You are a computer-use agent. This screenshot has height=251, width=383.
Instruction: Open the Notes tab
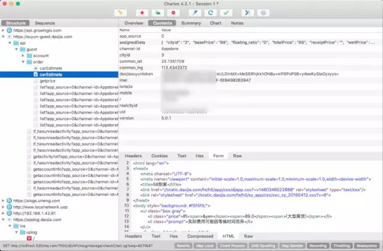(237, 23)
